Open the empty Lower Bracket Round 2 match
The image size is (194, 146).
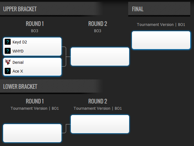[x=100, y=124]
